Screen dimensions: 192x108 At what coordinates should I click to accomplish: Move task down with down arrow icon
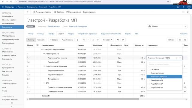pos(98,40)
